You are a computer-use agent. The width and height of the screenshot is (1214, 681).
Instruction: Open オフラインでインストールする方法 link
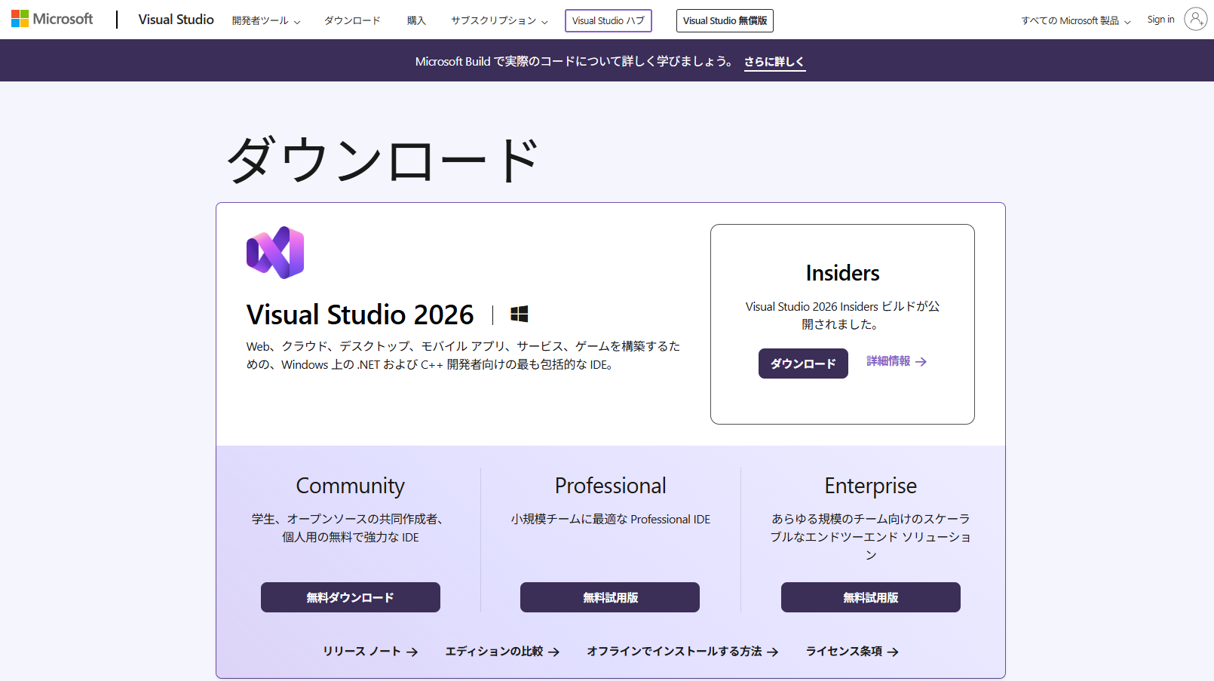[x=682, y=652]
